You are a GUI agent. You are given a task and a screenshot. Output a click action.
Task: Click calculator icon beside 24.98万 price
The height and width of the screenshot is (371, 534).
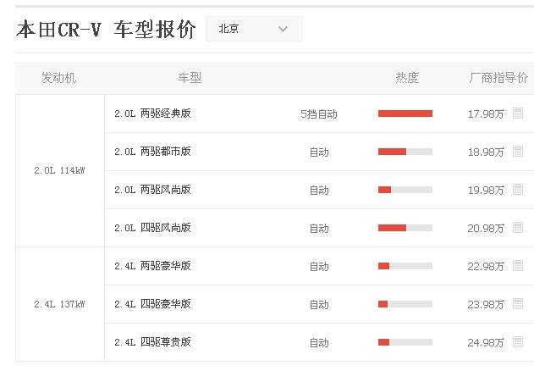(x=518, y=342)
